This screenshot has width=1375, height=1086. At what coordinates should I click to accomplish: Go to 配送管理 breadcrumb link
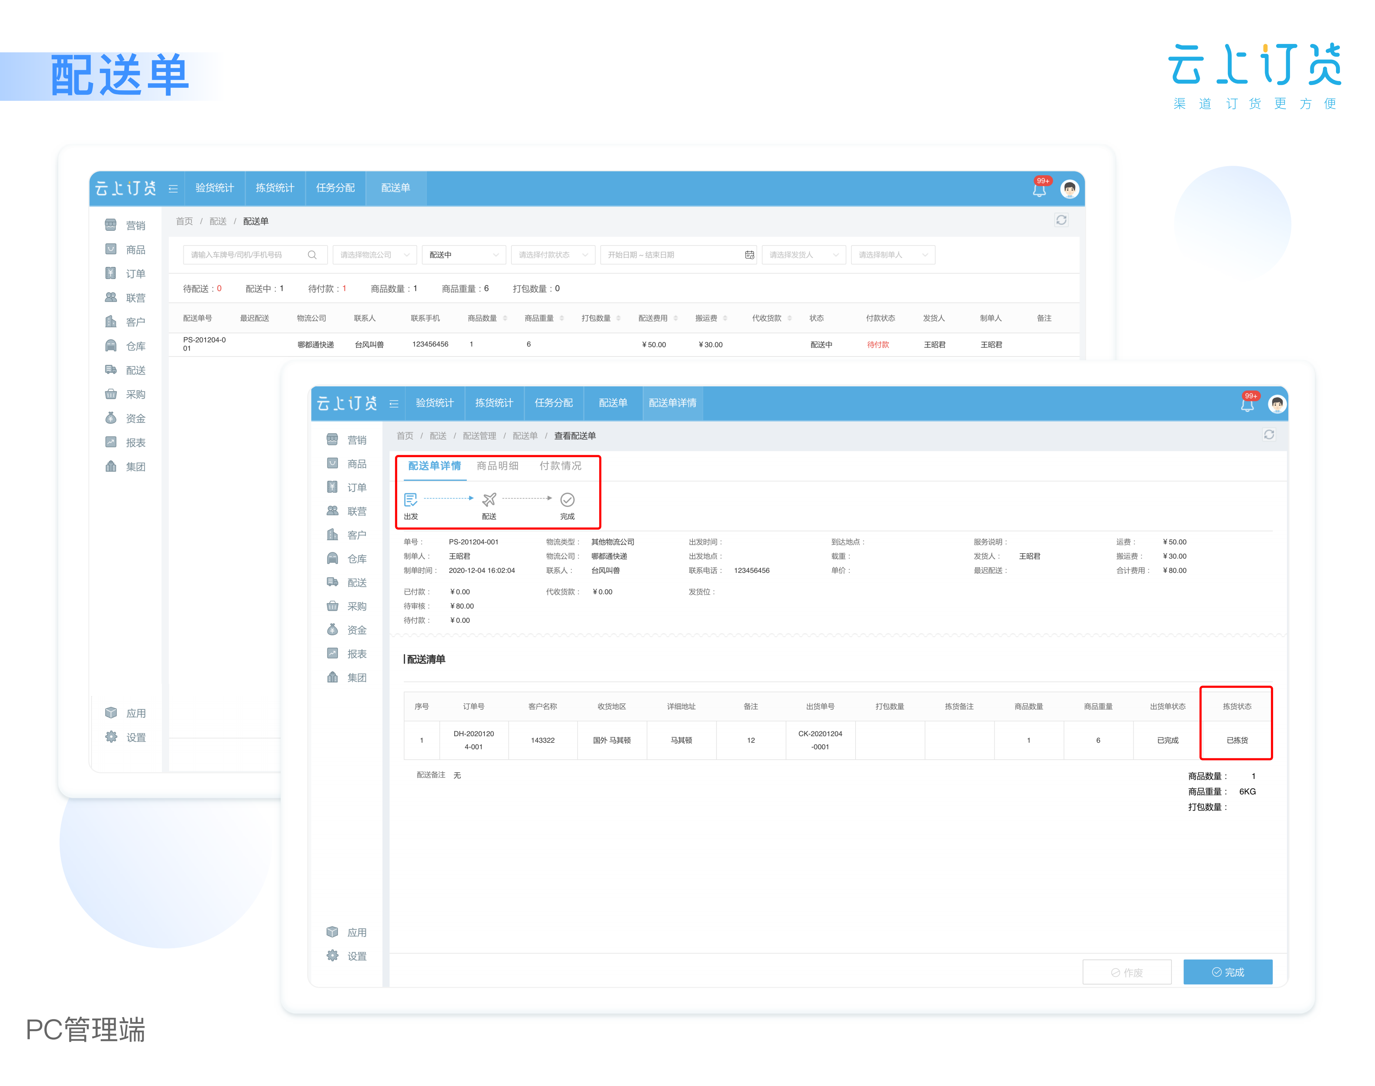tap(479, 436)
